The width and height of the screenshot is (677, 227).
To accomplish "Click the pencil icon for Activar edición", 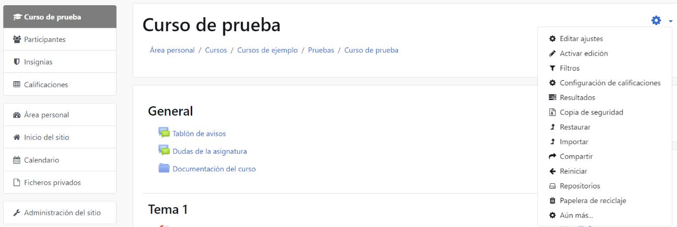I will click(552, 54).
